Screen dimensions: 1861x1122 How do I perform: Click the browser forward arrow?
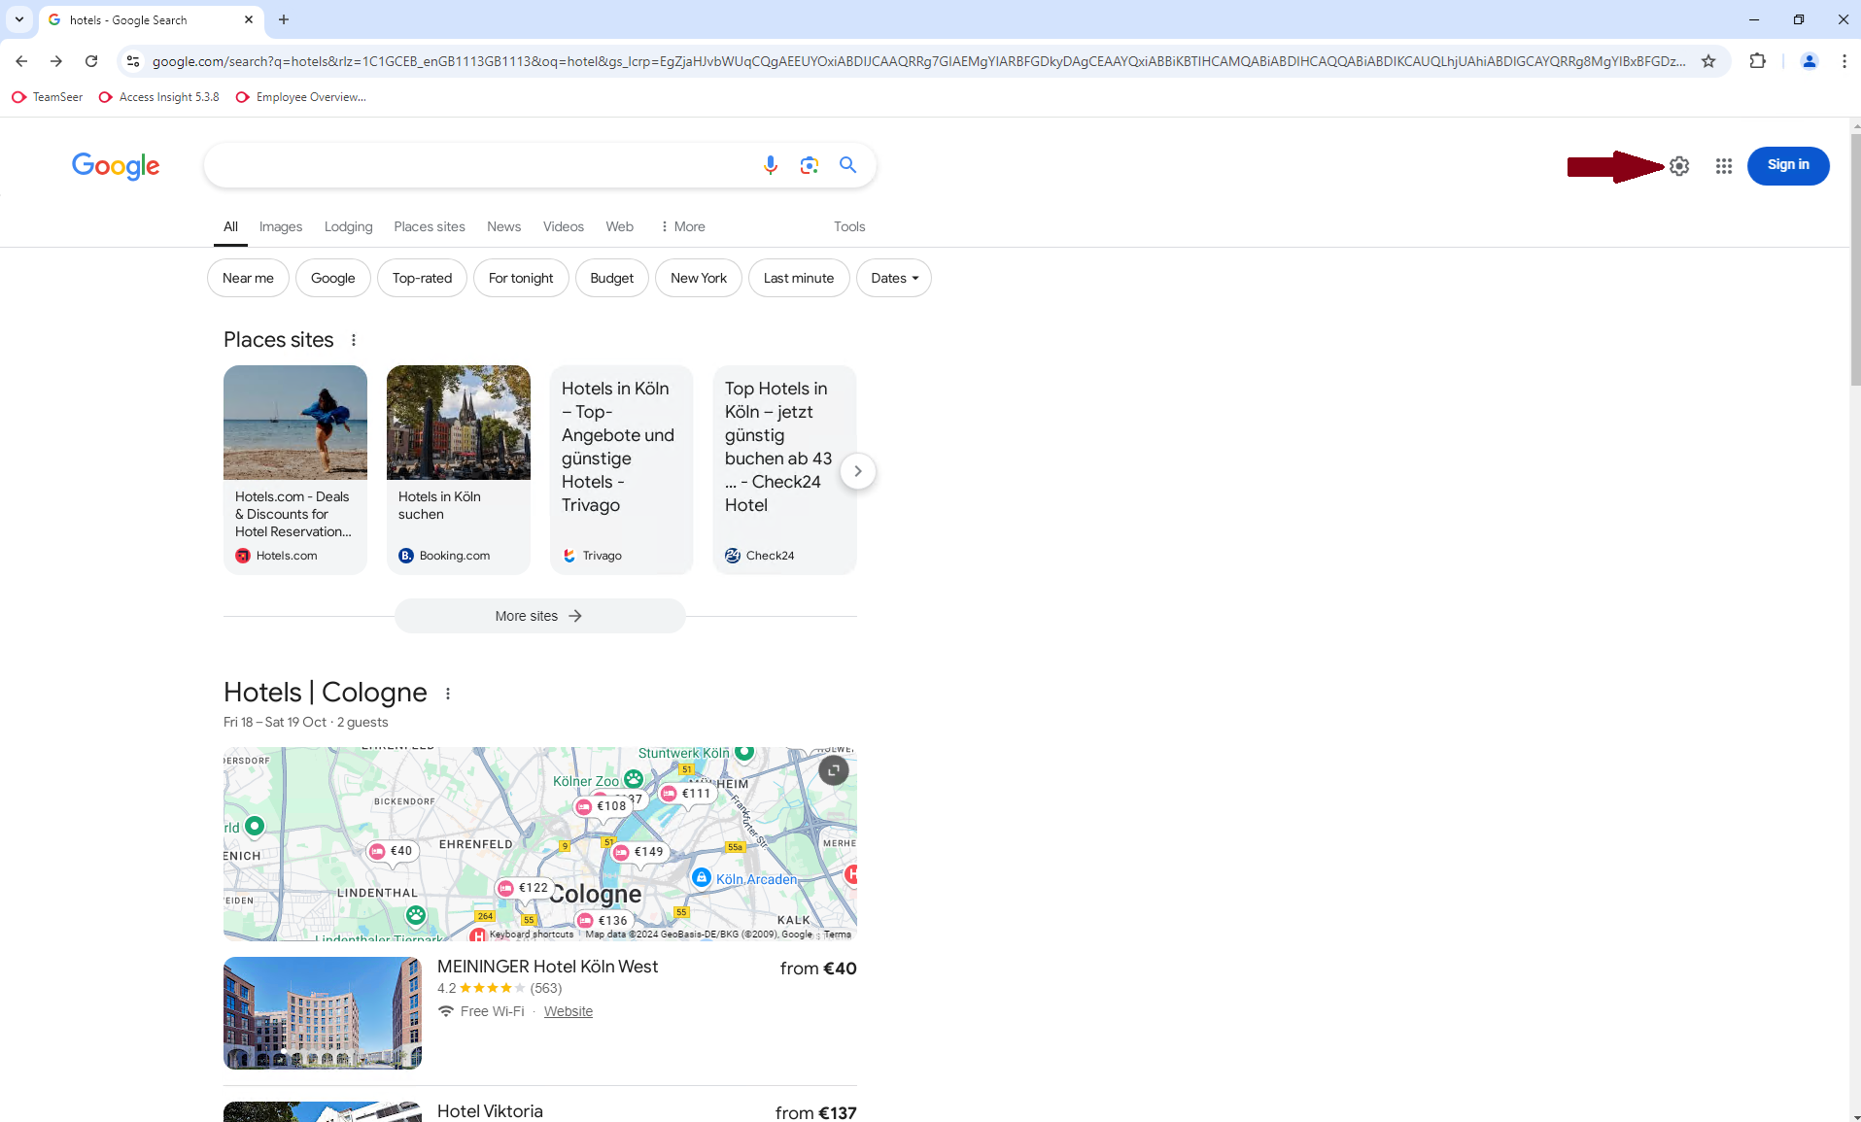[56, 61]
